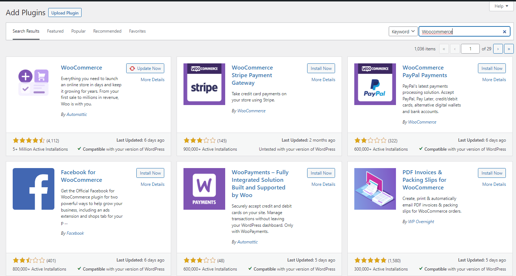
Task: Install WooCommerce Stripe Payment Gateway
Action: coord(321,68)
